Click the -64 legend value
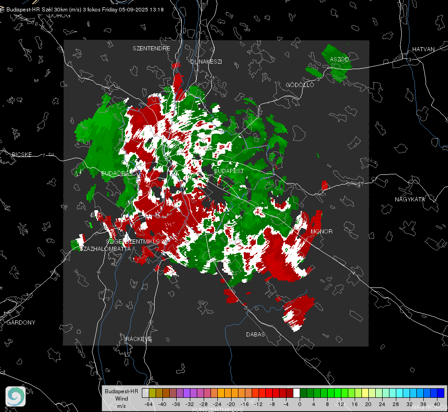Viewport: 448px width, 412px height. (149, 404)
